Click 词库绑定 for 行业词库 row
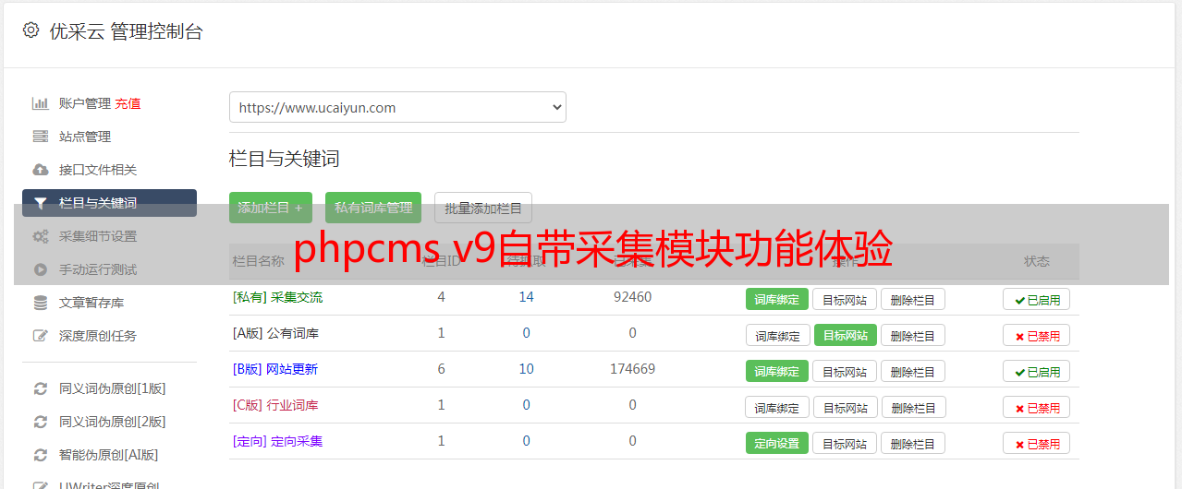 click(778, 407)
